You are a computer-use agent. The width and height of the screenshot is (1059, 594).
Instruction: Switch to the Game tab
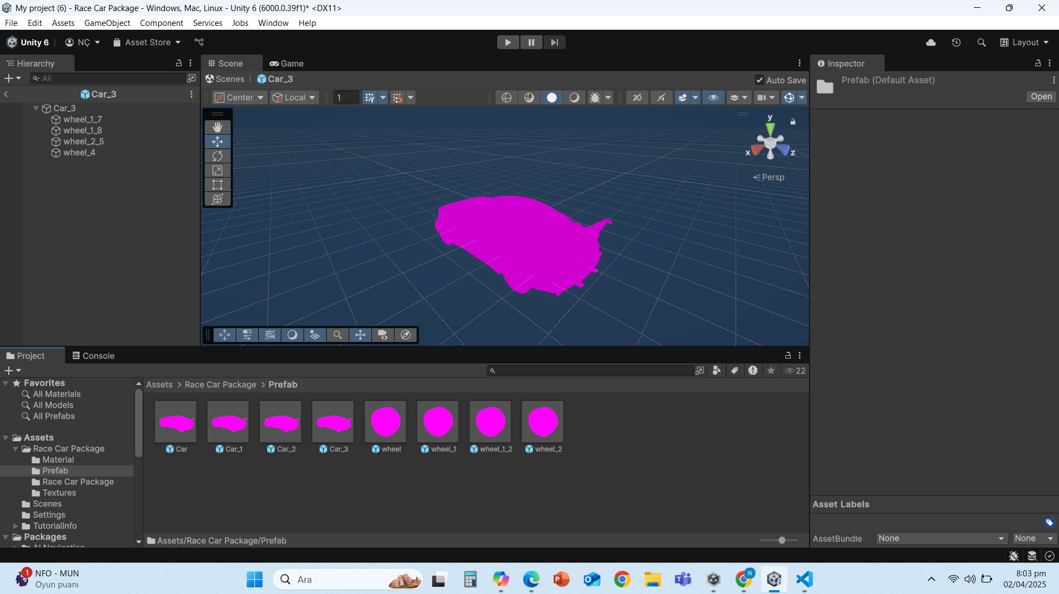pyautogui.click(x=286, y=63)
